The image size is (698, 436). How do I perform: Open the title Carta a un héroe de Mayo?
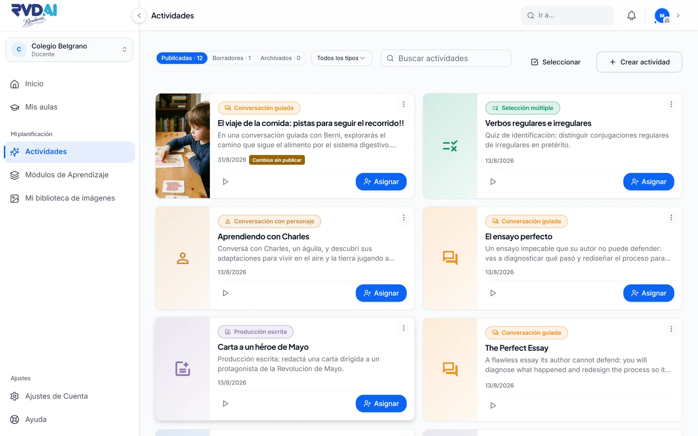coord(263,347)
